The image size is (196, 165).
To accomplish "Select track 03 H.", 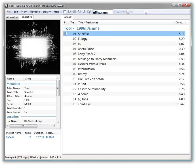I will (x=124, y=44).
